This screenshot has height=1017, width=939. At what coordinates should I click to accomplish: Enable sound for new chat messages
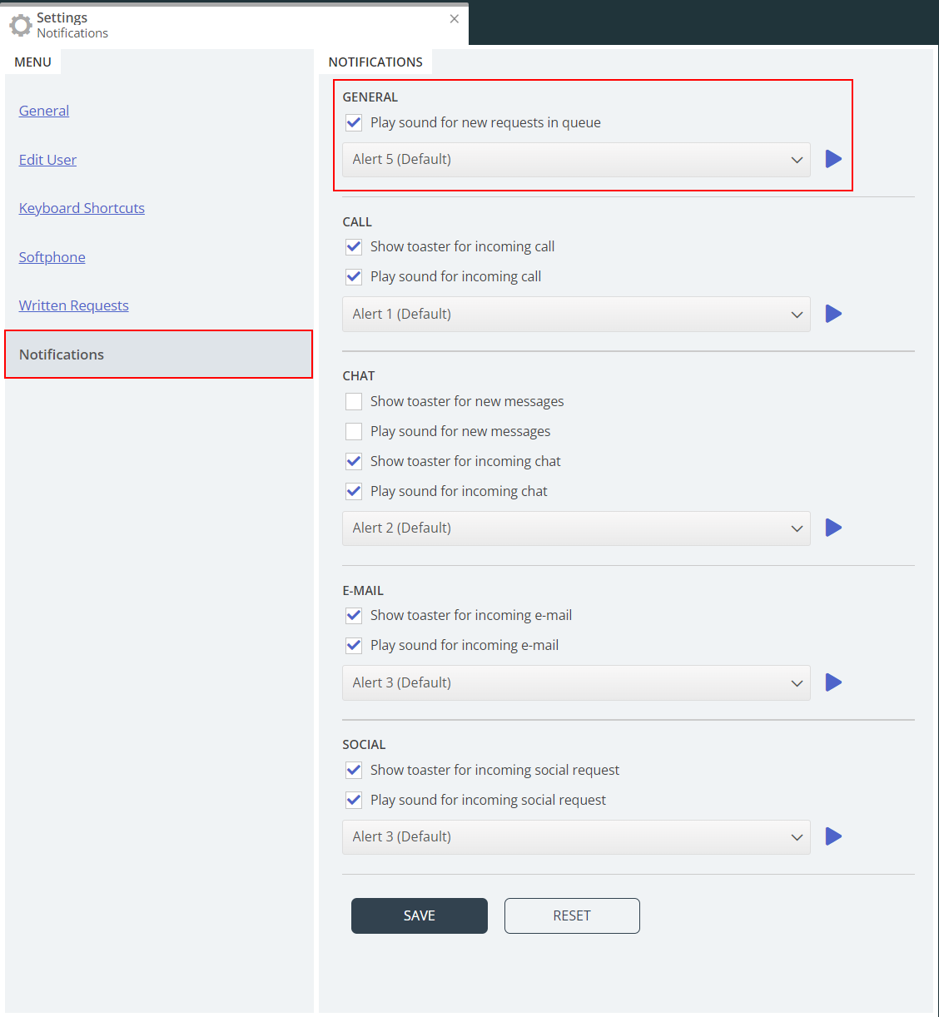point(354,431)
